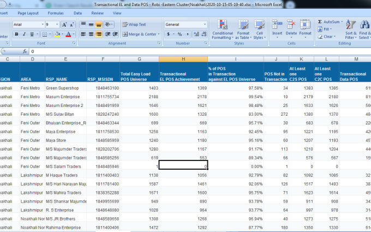The height and width of the screenshot is (232, 371).
Task: Open the Formulas tab
Action: 56,13
